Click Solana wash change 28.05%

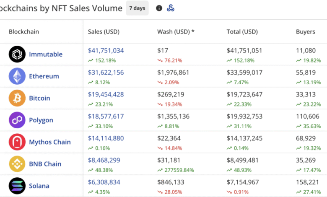173,192
